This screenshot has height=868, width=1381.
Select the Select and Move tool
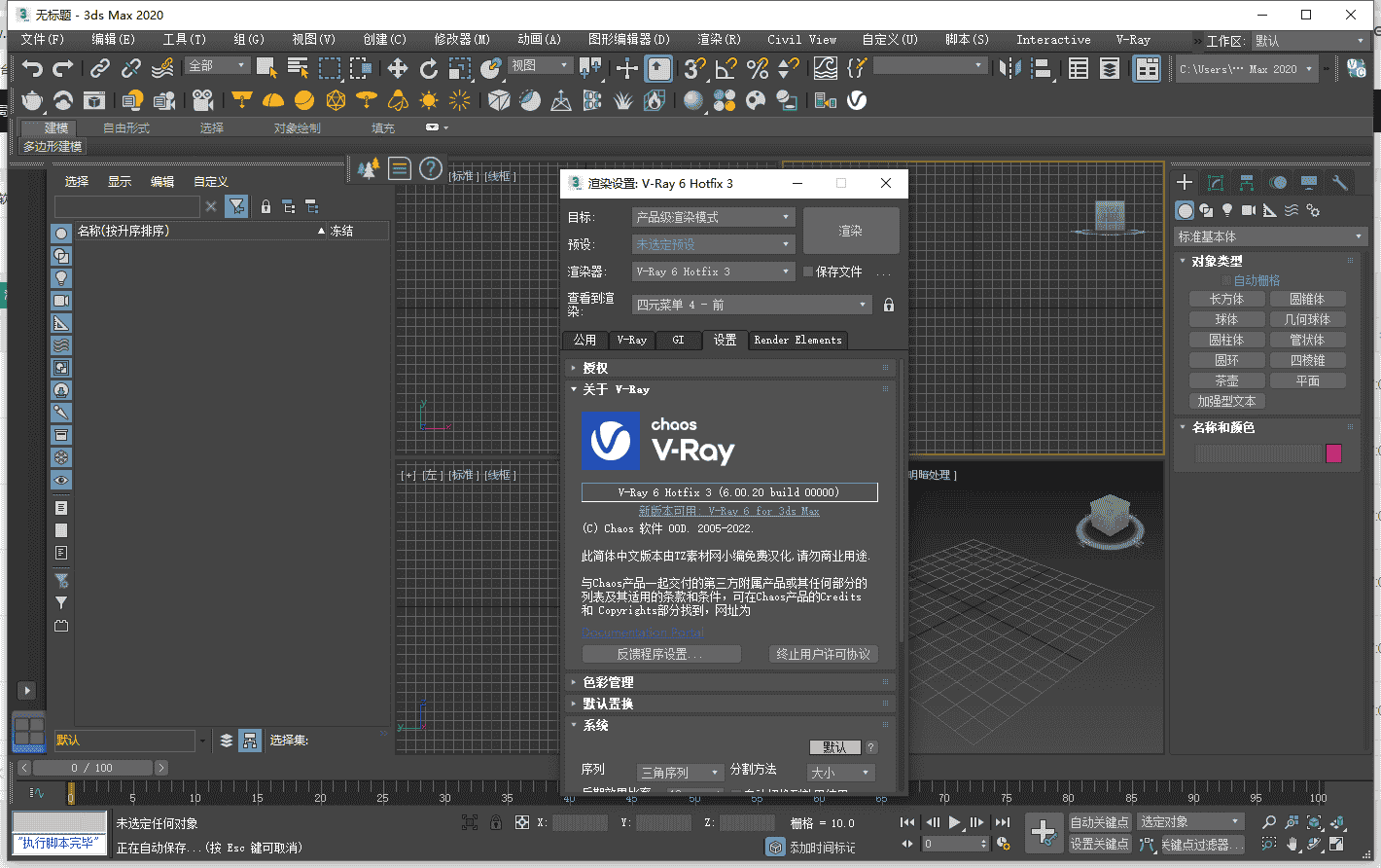(397, 68)
